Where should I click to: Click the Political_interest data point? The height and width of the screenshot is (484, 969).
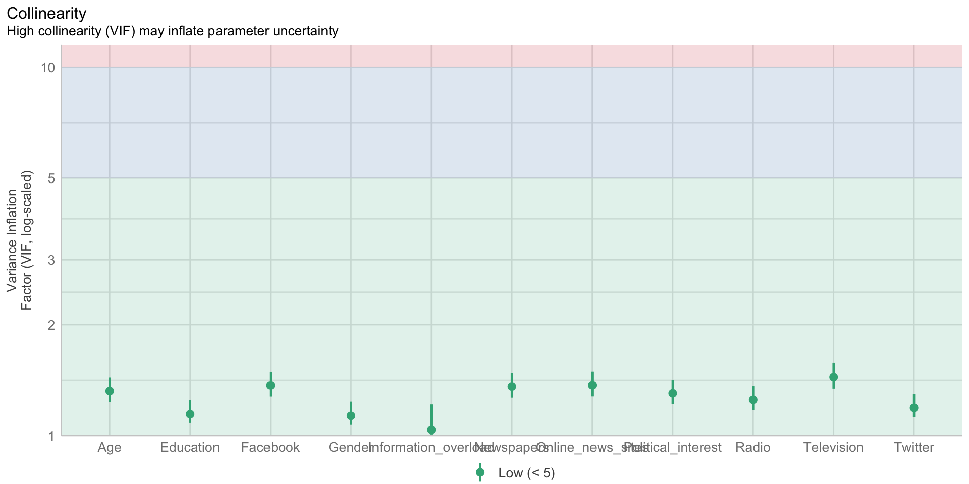[673, 393]
